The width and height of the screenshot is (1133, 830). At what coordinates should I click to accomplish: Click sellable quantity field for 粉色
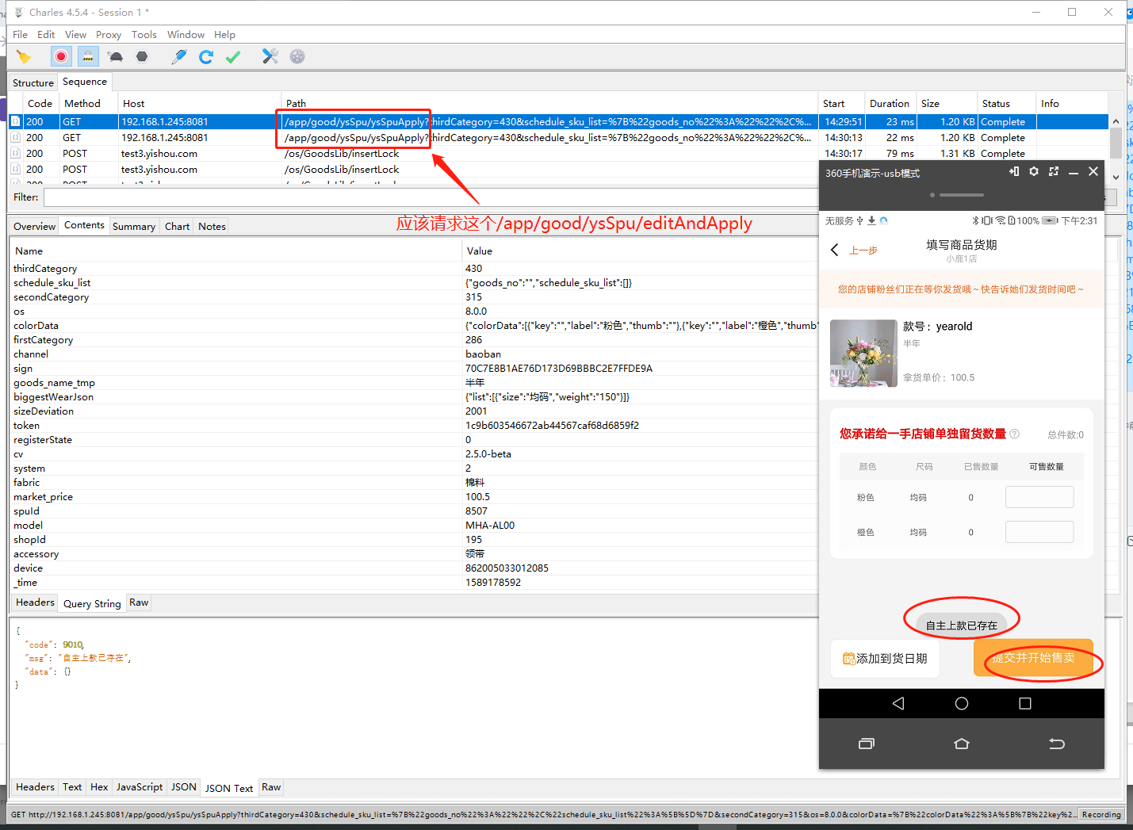tap(1039, 497)
